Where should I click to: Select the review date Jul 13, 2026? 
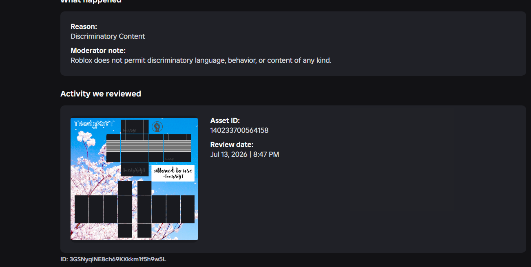click(245, 154)
